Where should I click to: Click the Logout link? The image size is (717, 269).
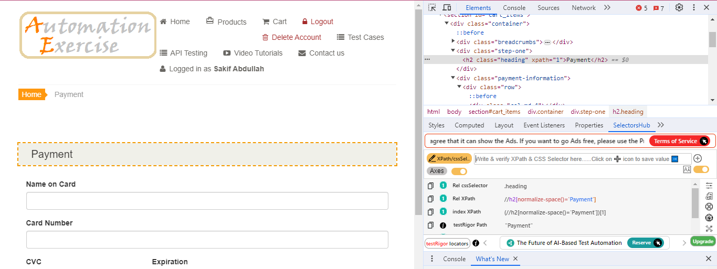coord(318,21)
